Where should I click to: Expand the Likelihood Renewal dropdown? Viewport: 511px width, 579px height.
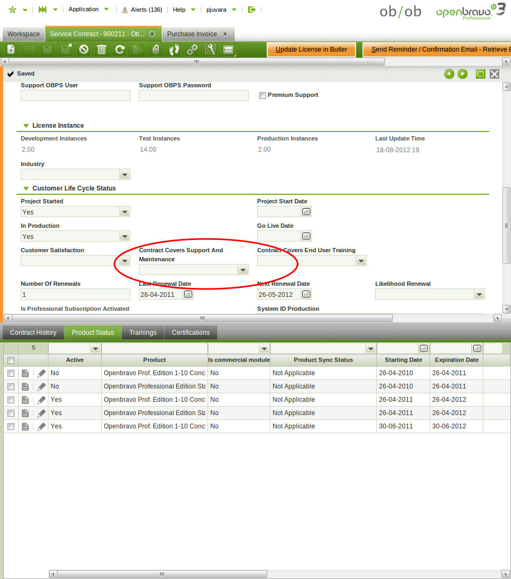tap(479, 294)
